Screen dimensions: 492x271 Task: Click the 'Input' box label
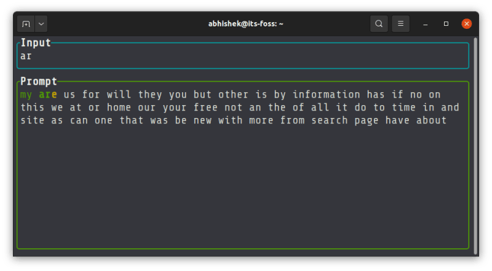[36, 42]
